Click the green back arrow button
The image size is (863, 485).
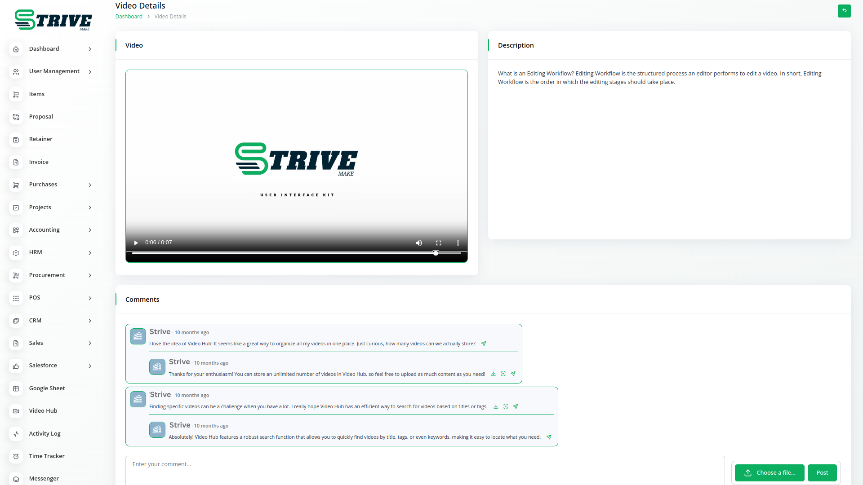pyautogui.click(x=844, y=11)
